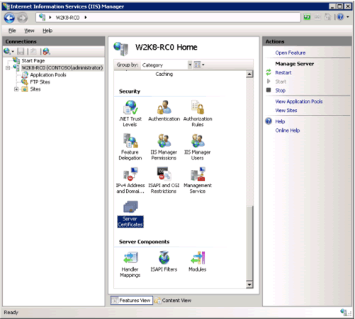Click the features list scrollbar thumb
The image size is (355, 319).
click(x=249, y=242)
